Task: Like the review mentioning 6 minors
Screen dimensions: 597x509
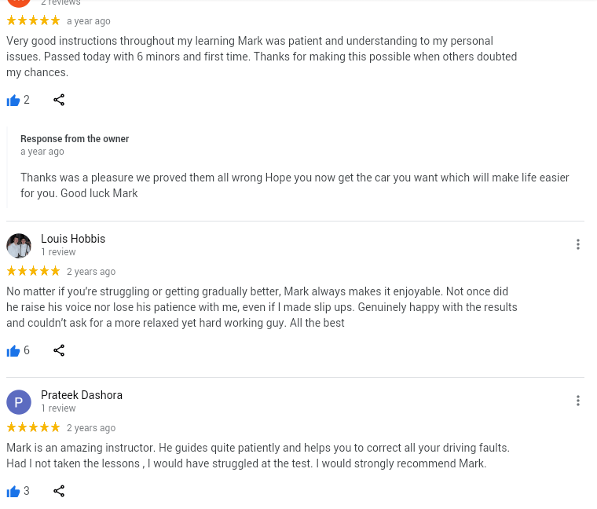Action: coord(13,101)
